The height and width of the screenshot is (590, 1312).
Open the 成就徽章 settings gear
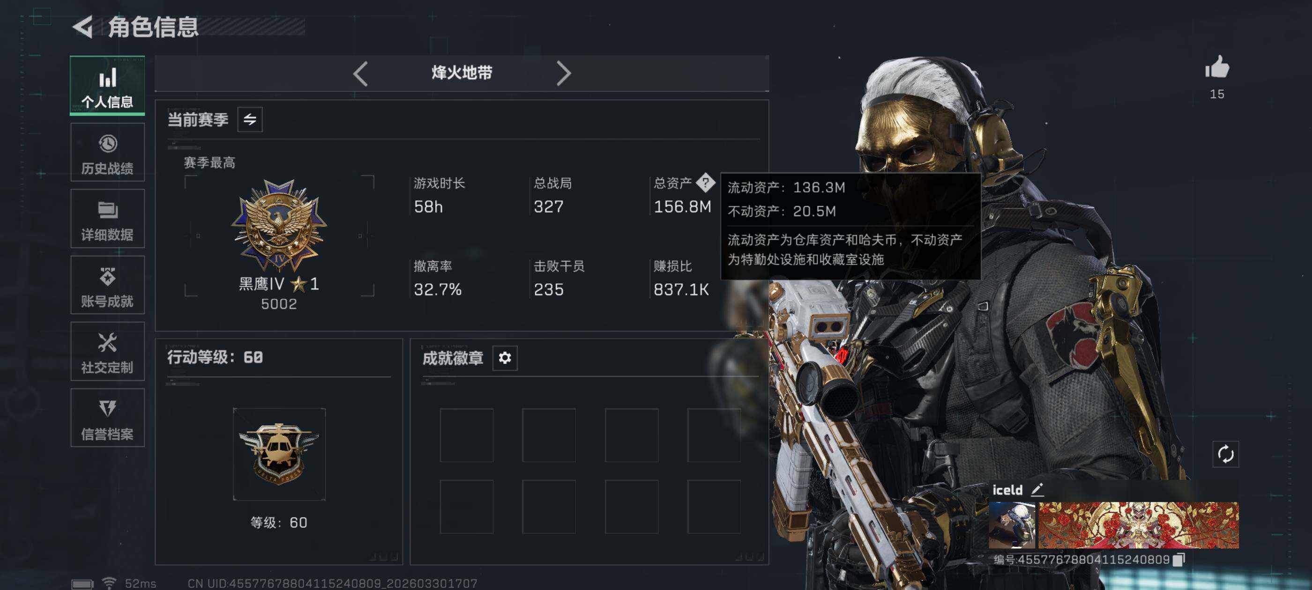(505, 358)
